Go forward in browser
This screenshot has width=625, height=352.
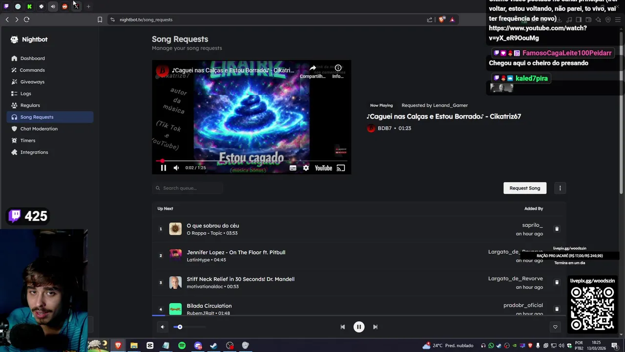tap(17, 20)
